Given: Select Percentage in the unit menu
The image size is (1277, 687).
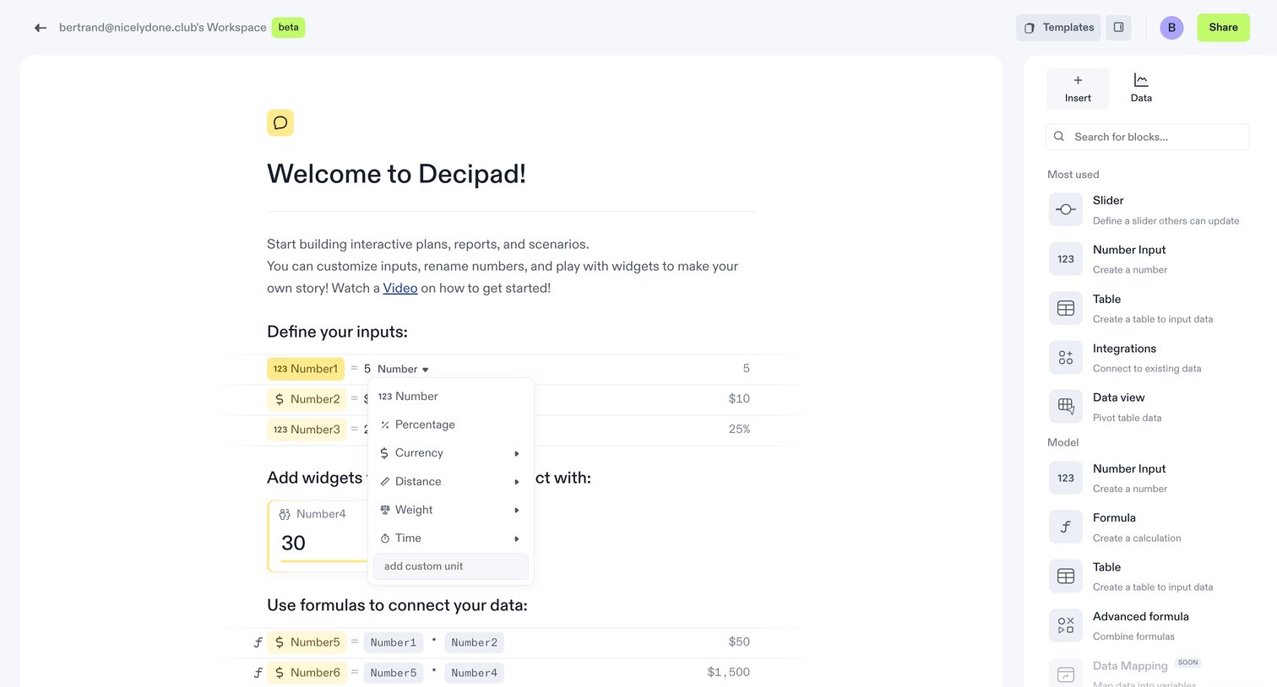Looking at the screenshot, I should [450, 425].
